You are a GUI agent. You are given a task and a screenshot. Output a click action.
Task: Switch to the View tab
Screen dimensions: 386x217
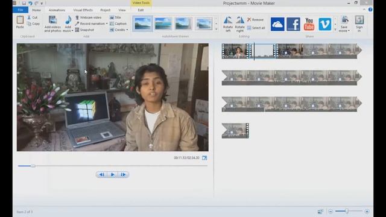(122, 10)
